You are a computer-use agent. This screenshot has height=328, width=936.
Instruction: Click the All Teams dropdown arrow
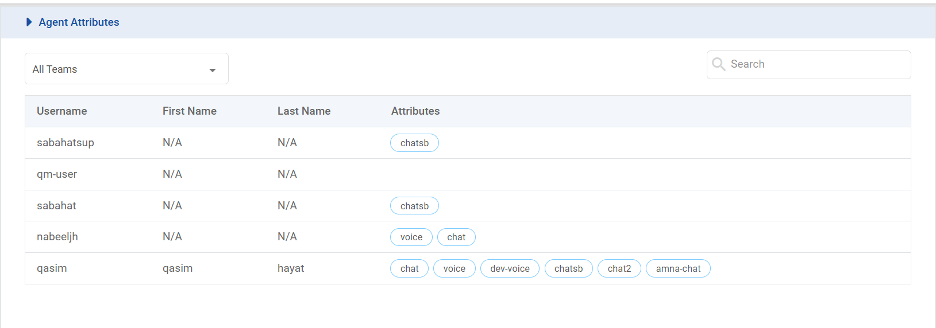tap(213, 70)
